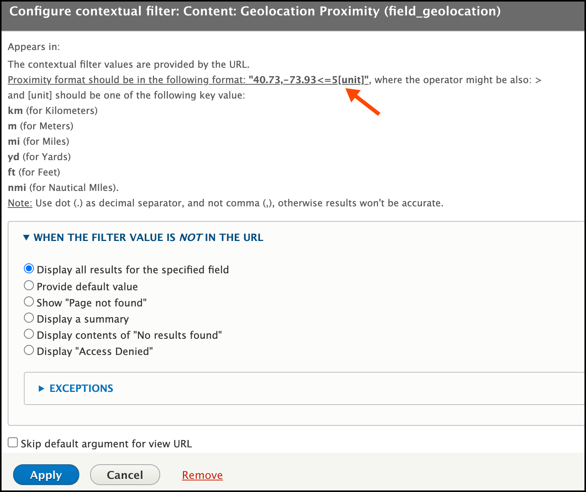Choose "Display contents of No results found"
The image size is (586, 492).
29,334
